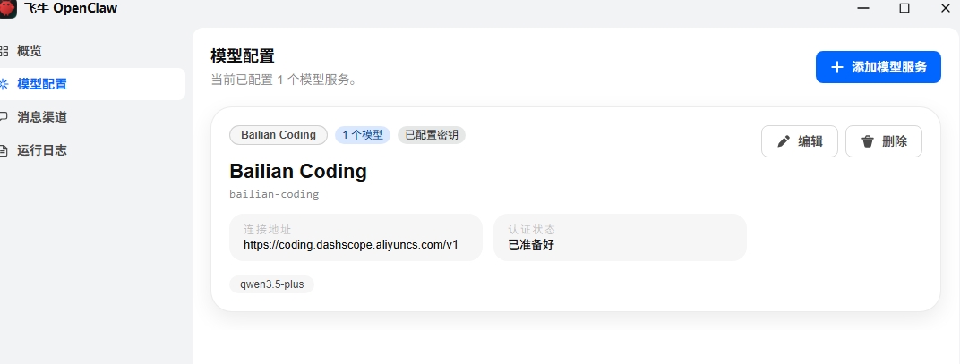Click the run log document icon
Image resolution: width=960 pixels, height=364 pixels.
(x=4, y=150)
